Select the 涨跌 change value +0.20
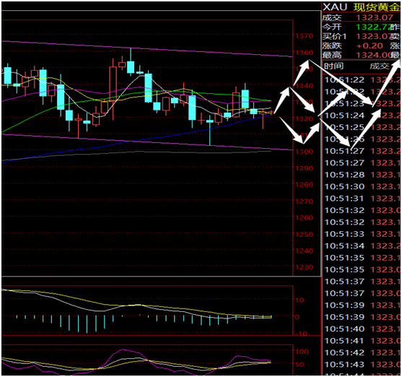 pyautogui.click(x=370, y=45)
